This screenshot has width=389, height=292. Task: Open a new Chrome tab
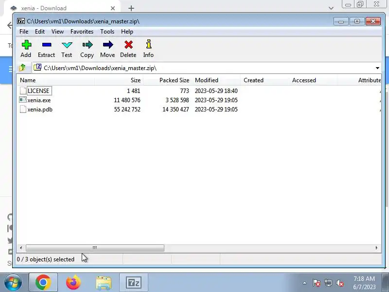click(131, 8)
